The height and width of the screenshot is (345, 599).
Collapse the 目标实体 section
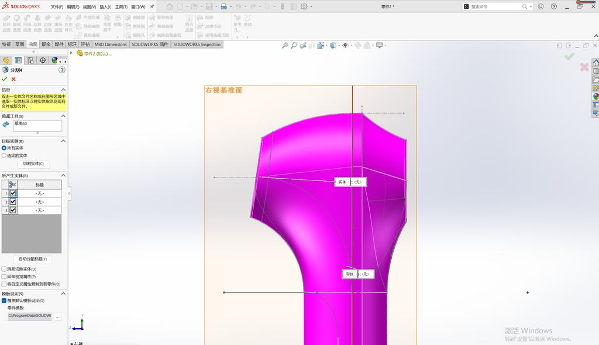click(x=63, y=141)
